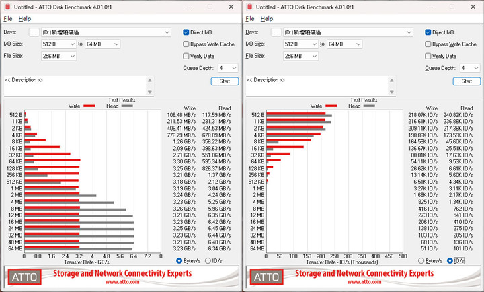Click the ATTO logo in right window banner

tap(266, 277)
